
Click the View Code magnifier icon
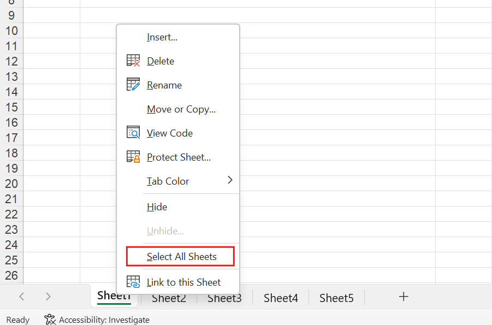click(x=133, y=133)
